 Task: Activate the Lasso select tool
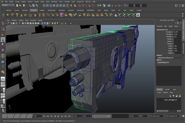[x=3, y=29]
